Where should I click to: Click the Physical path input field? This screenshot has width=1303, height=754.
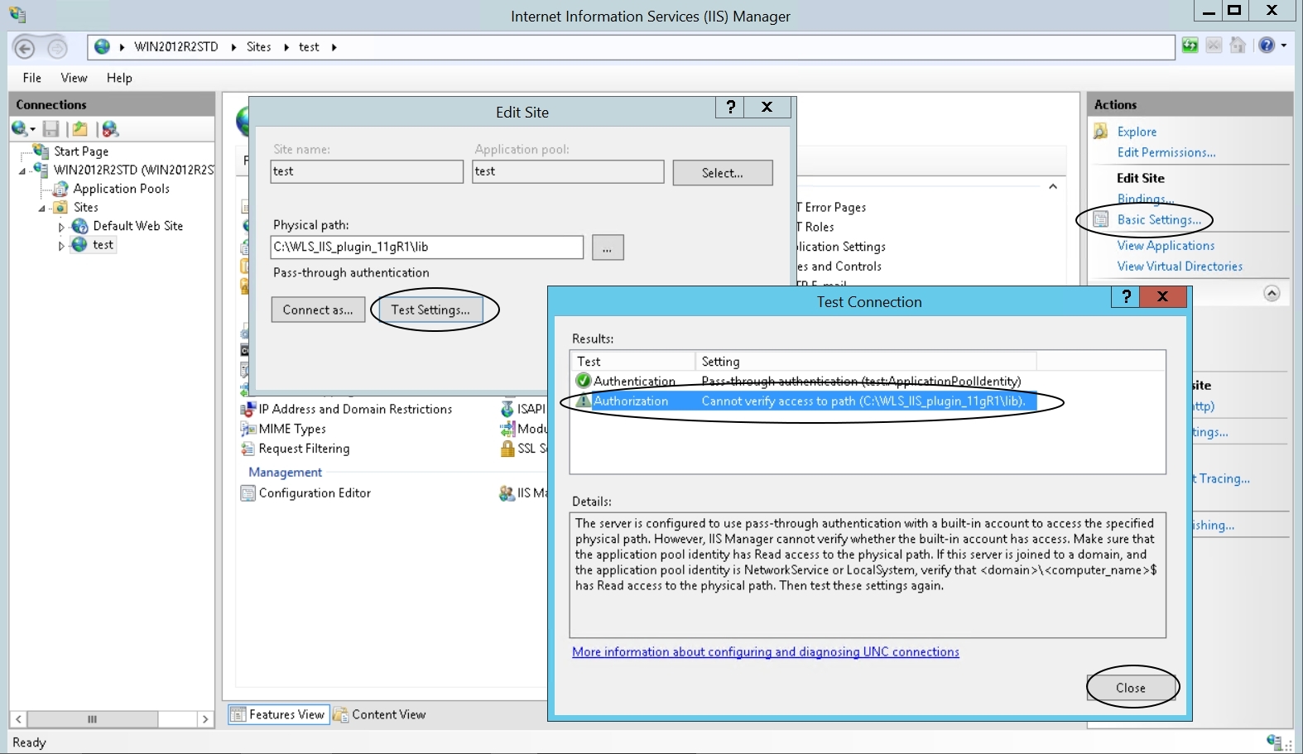426,247
